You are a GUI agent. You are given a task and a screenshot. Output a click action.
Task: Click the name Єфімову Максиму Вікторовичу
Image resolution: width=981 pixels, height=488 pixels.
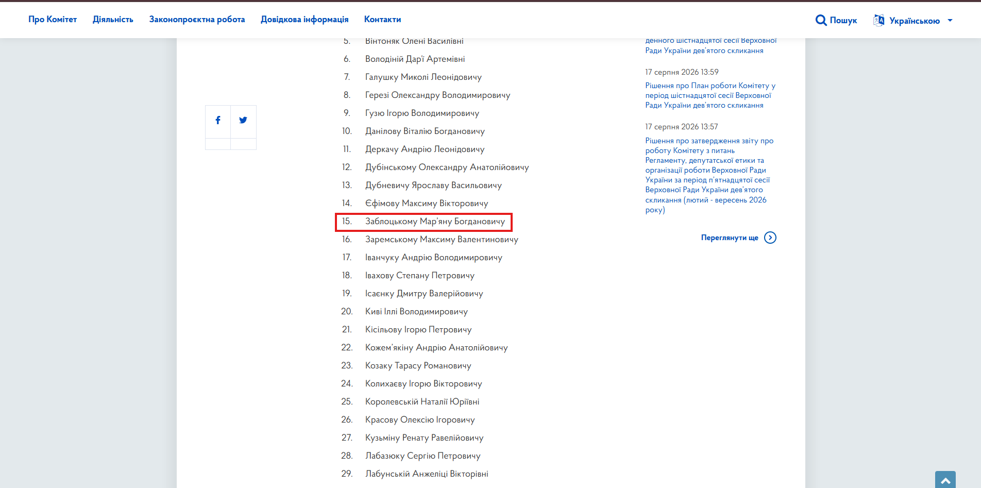point(427,203)
